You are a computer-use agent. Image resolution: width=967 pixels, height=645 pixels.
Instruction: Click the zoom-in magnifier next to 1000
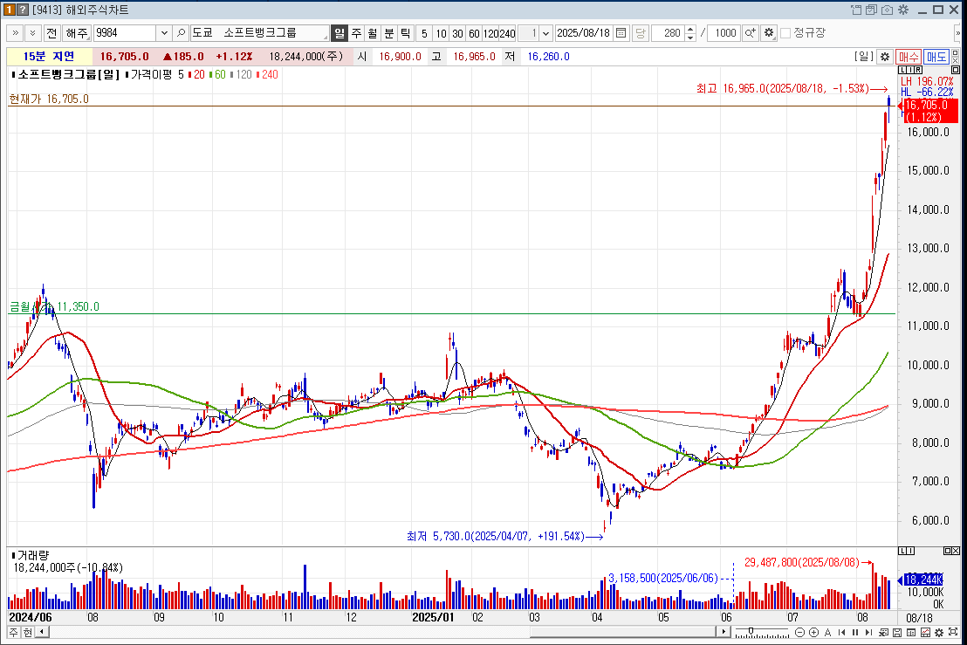pos(750,33)
